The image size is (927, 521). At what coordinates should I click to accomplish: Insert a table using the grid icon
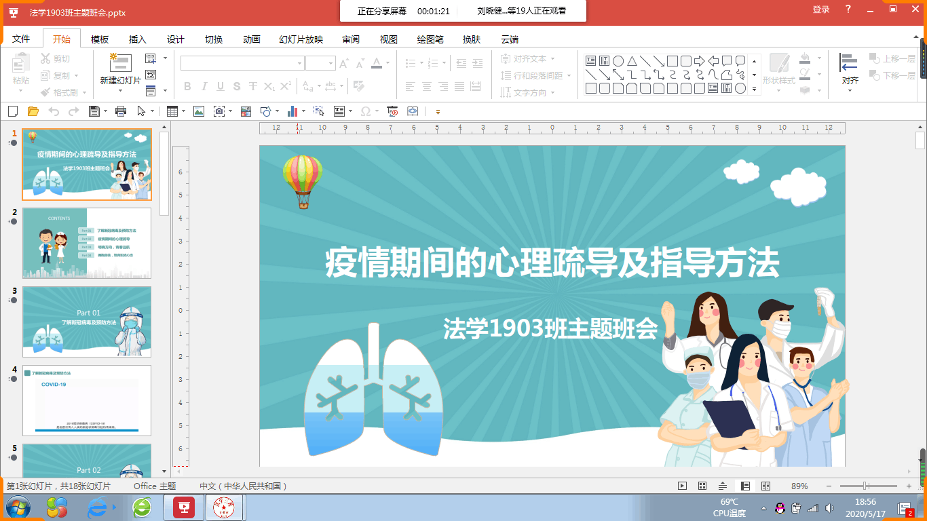(172, 111)
